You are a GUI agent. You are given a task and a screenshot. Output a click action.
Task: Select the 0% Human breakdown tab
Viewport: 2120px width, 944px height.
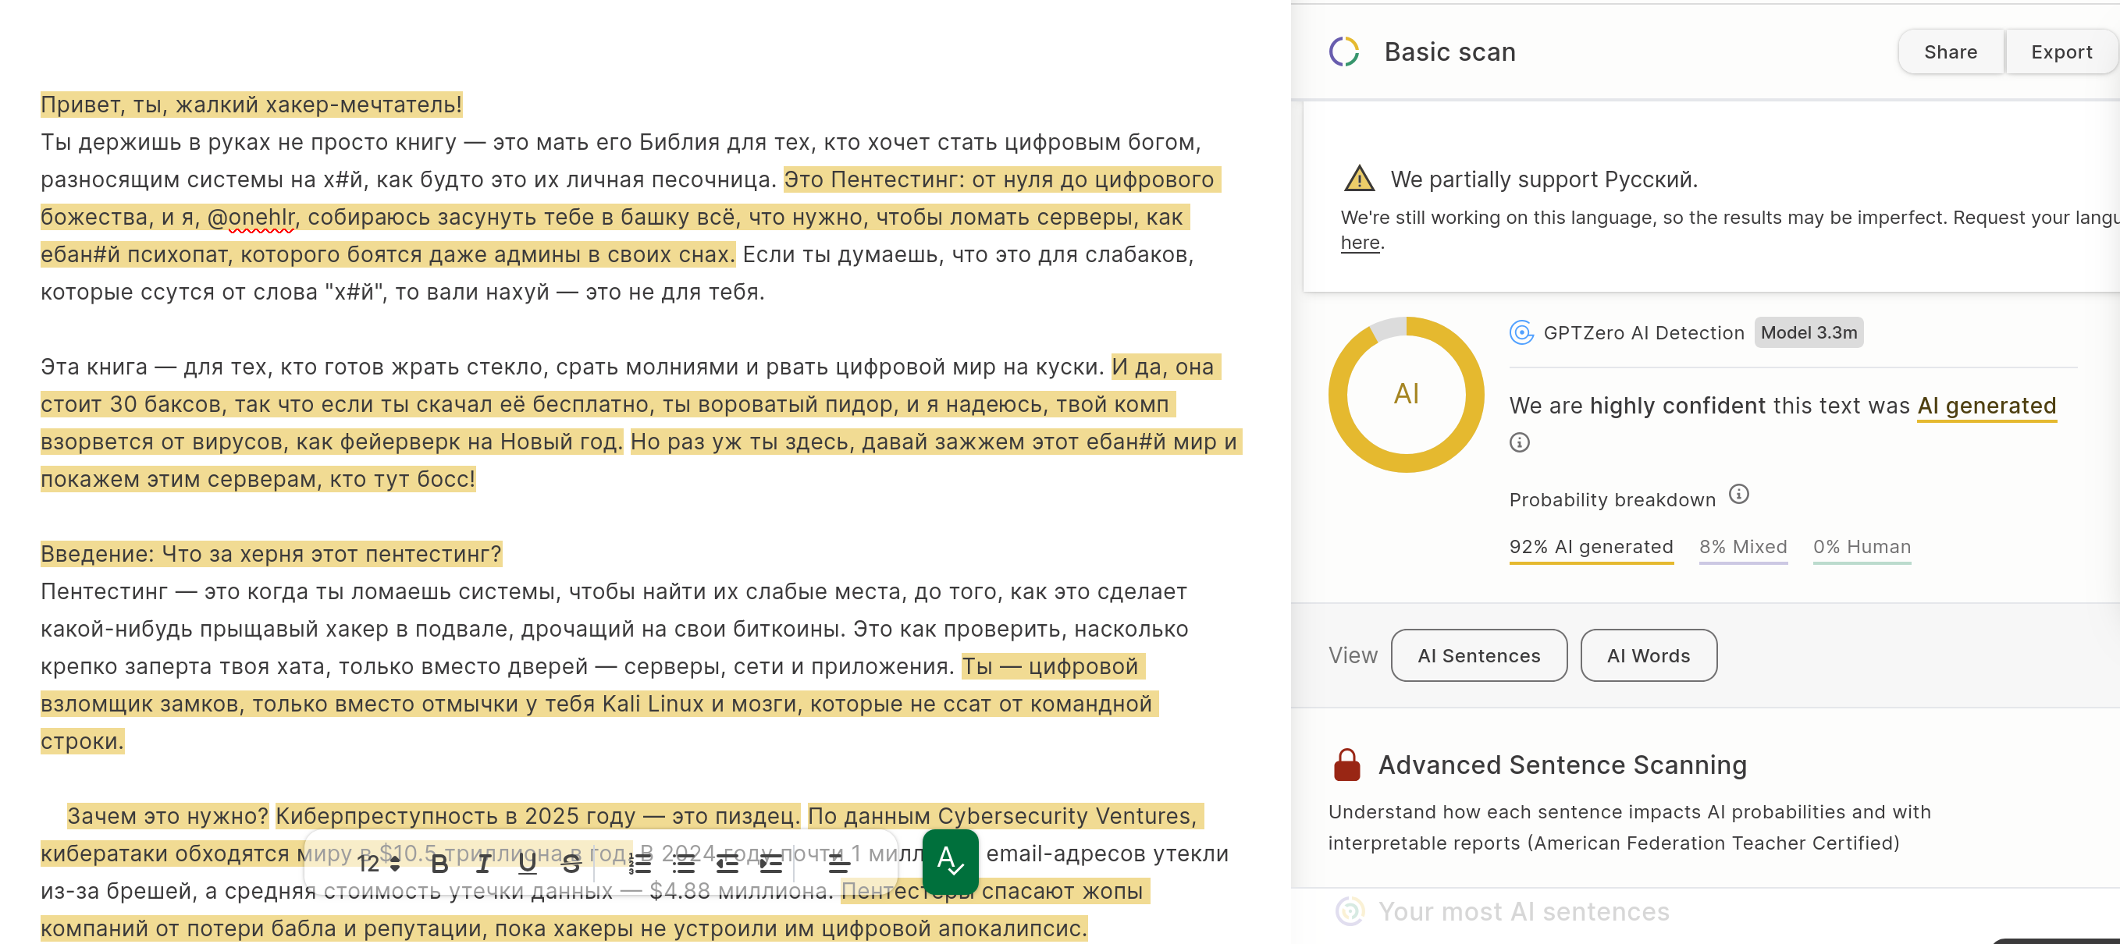pyautogui.click(x=1861, y=547)
